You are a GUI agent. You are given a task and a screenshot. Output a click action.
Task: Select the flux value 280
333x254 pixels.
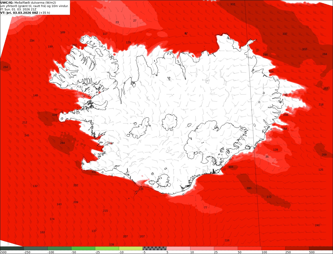pyautogui.click(x=249, y=188)
